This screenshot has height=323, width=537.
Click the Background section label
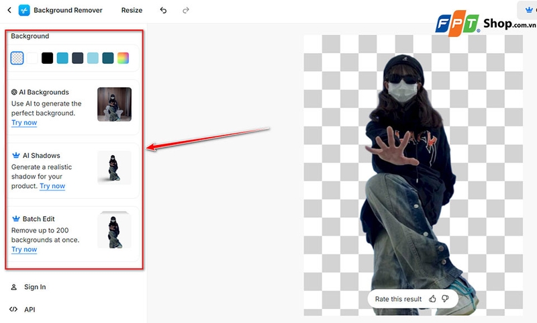[x=30, y=36]
